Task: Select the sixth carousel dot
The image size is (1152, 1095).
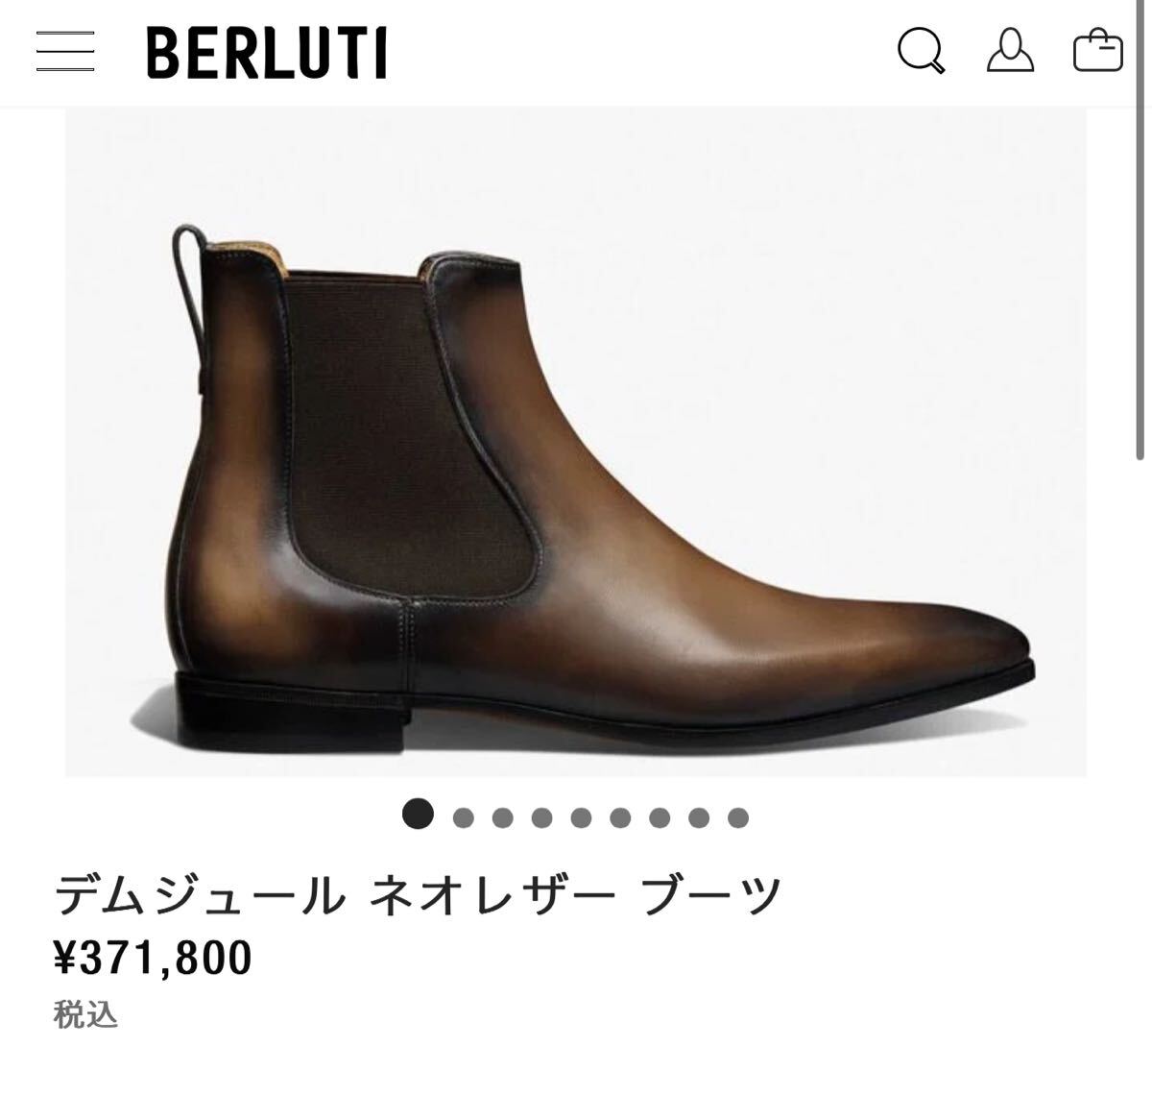Action: click(x=620, y=817)
